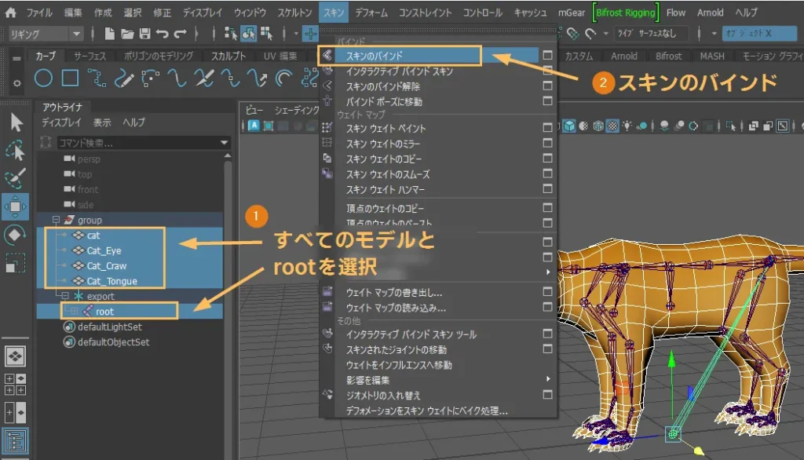
Task: Open the dropdown arrow beside ライブ サーフェスなし
Action: click(x=605, y=34)
